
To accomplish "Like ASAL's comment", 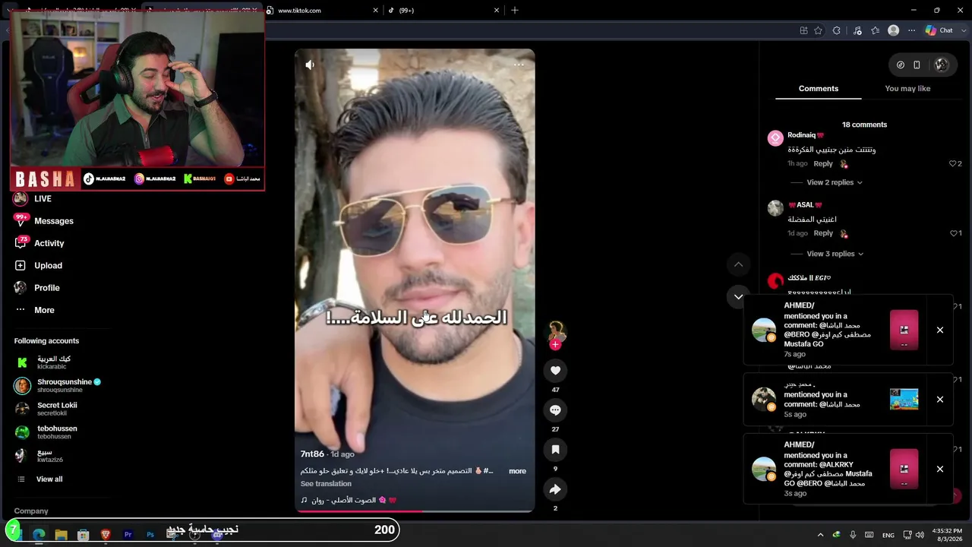I will coord(954,234).
